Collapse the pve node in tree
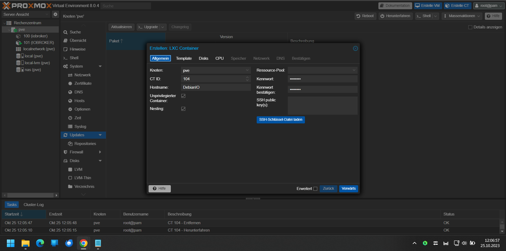 pyautogui.click(x=9, y=30)
